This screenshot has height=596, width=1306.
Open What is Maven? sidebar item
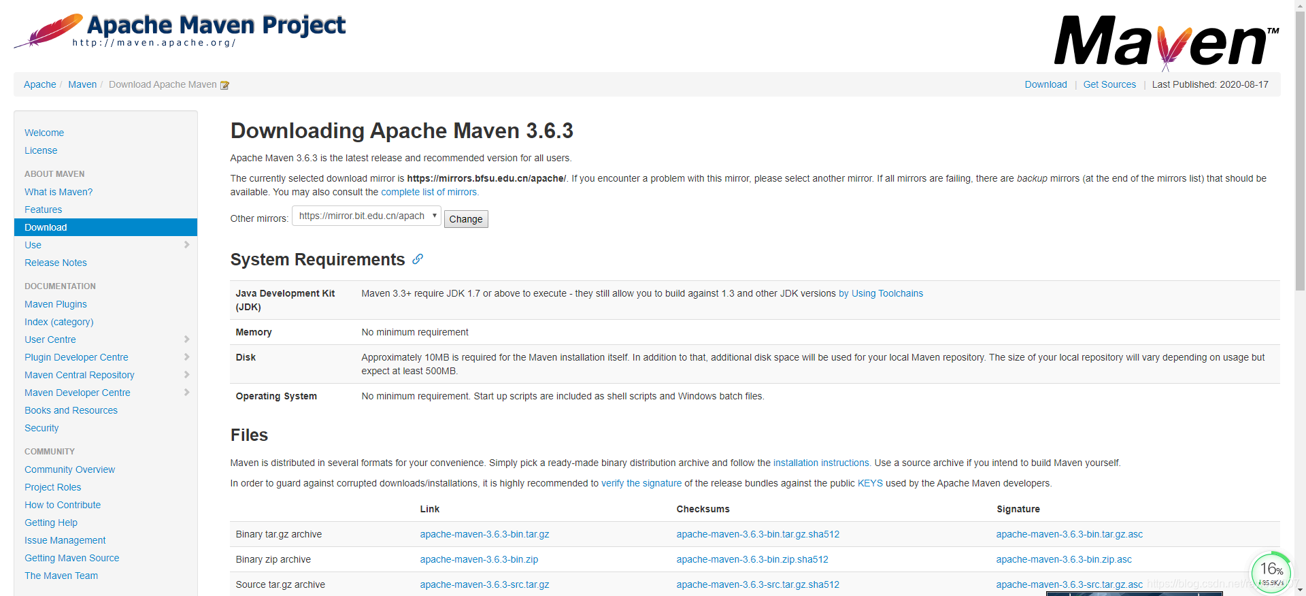58,192
